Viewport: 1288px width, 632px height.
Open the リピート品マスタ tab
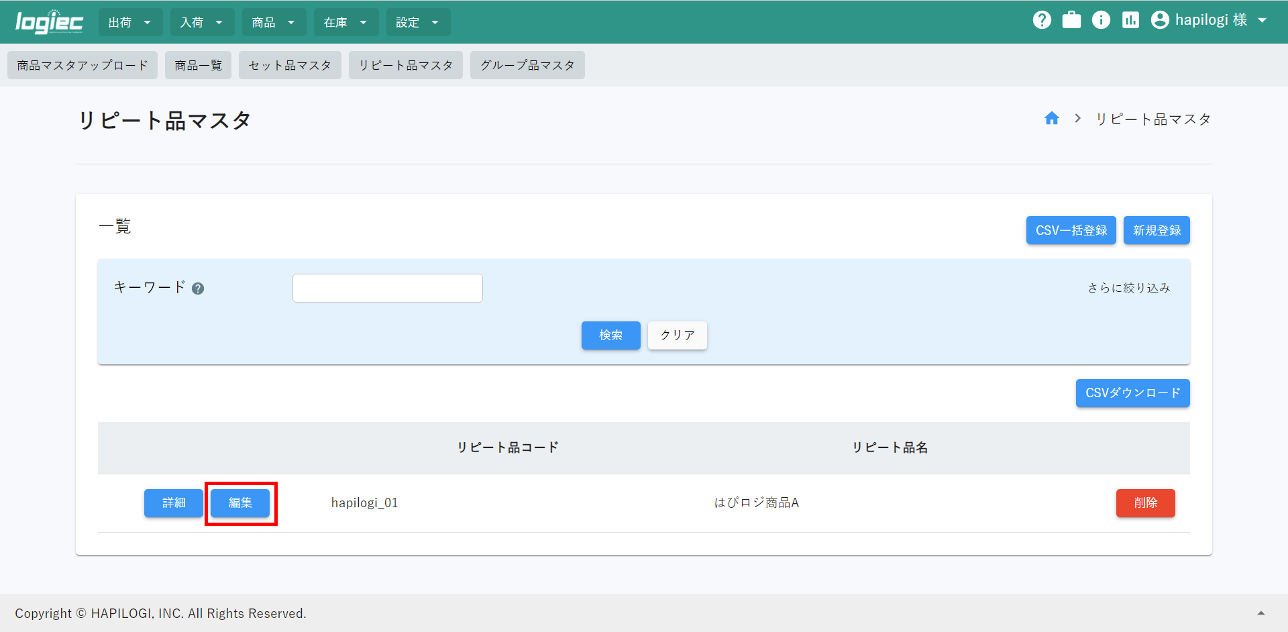pos(406,65)
